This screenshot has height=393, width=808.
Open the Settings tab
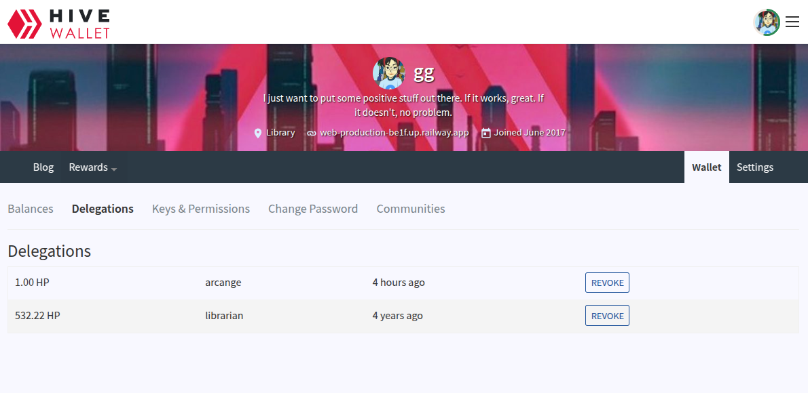click(x=754, y=167)
